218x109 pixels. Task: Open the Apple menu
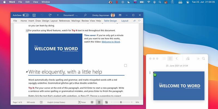tap(5, 2)
